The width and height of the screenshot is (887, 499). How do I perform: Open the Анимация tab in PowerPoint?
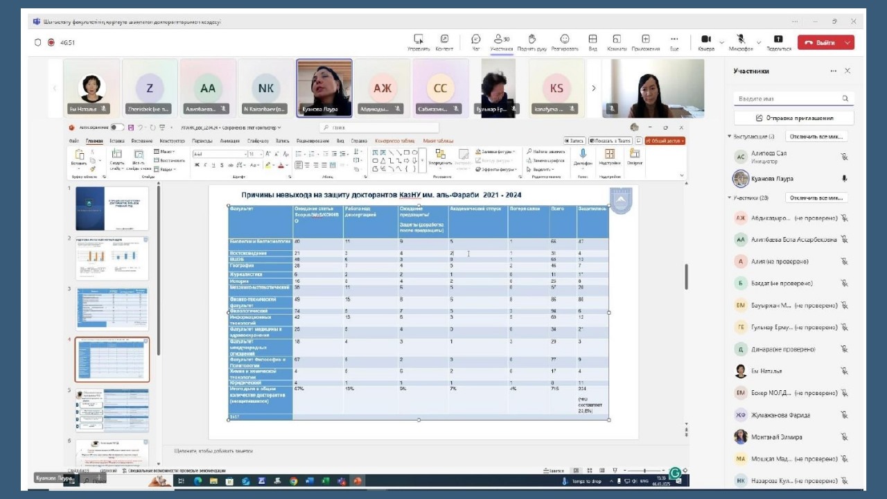pyautogui.click(x=230, y=141)
